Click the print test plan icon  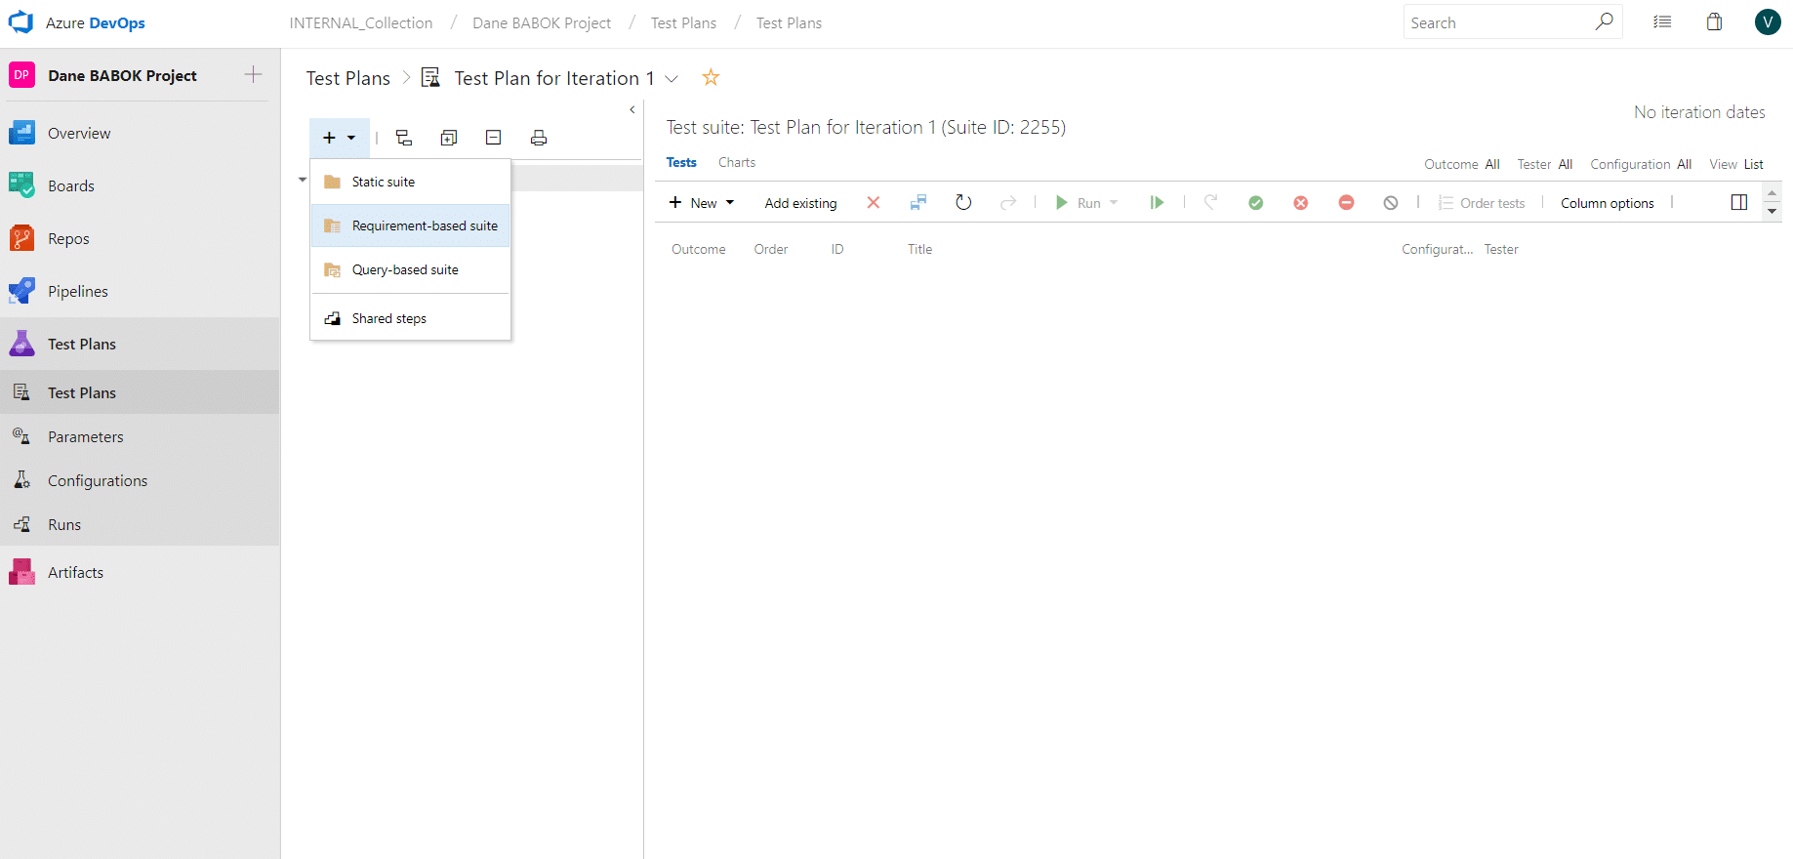click(539, 138)
